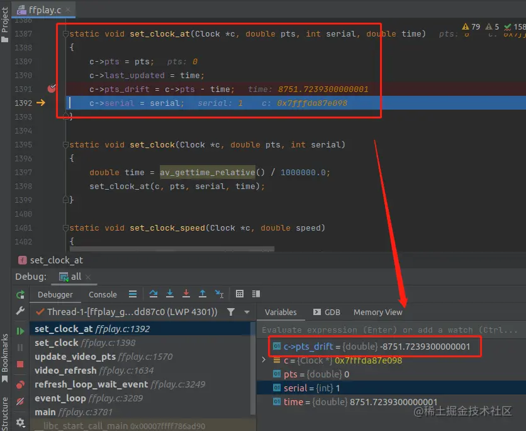
Task: Toggle breakpoint on line 1391
Action: click(x=52, y=89)
